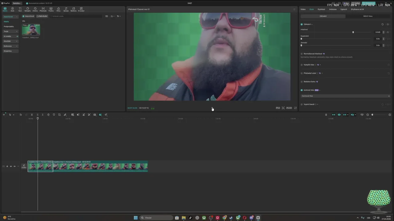Click the Windows taskbar Hledat search box
Screen dimensions: 394x221
click(156, 218)
